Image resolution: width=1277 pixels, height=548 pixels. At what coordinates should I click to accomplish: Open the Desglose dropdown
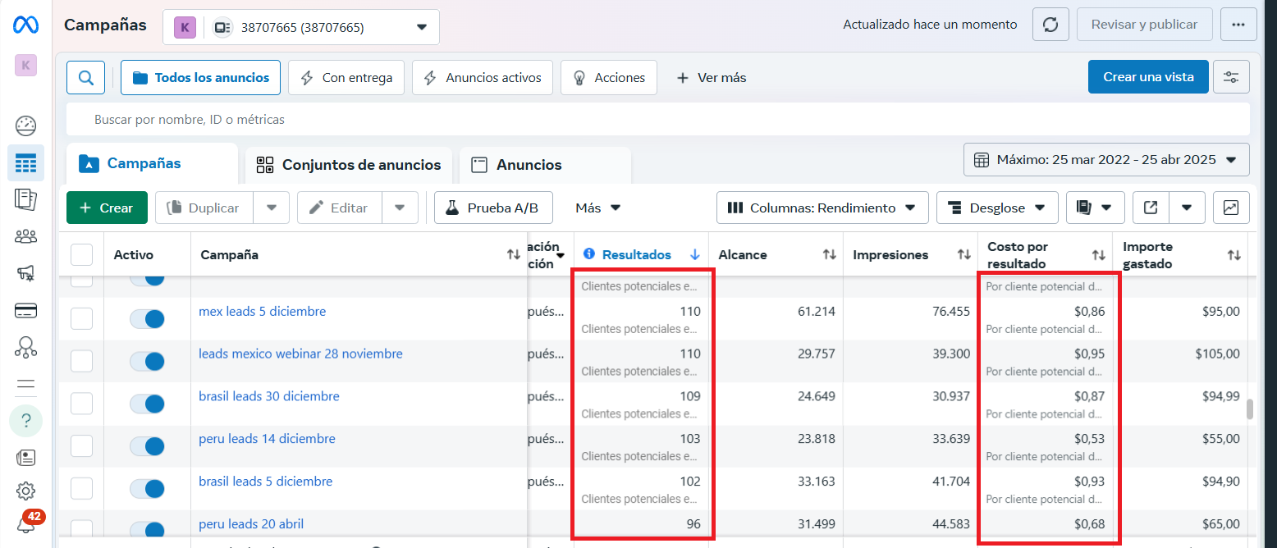pyautogui.click(x=996, y=208)
